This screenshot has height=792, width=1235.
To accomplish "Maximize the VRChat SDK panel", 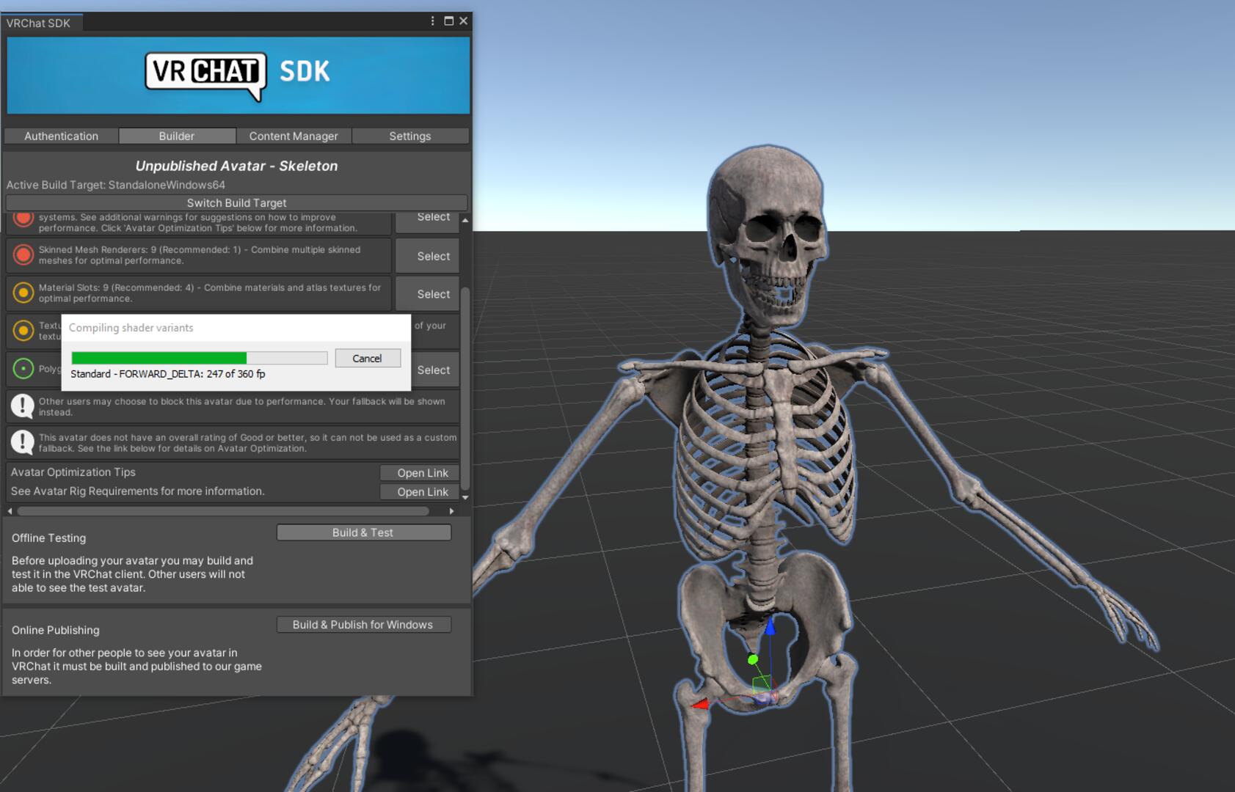I will point(448,21).
